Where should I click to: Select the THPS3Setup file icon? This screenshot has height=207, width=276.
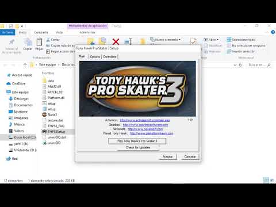click(x=44, y=132)
